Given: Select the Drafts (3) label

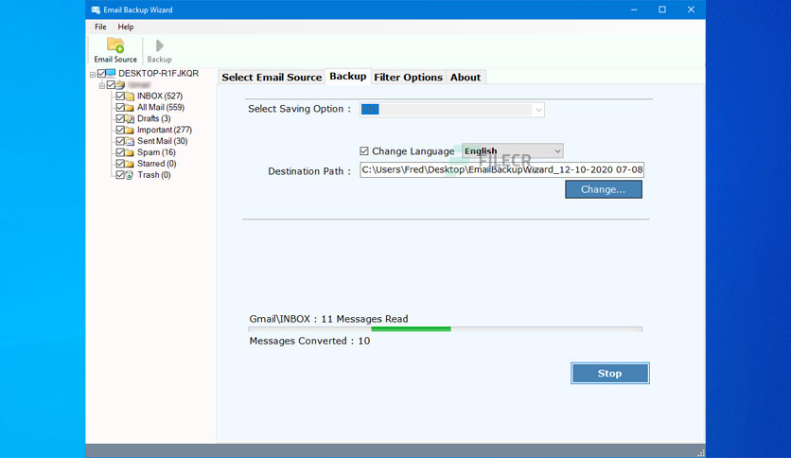Looking at the screenshot, I should 154,118.
